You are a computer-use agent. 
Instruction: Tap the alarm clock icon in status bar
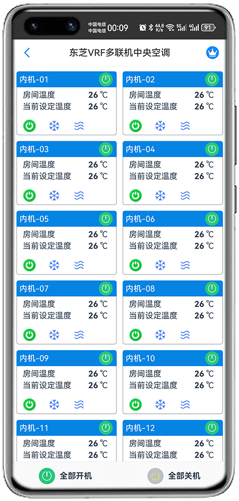143,28
